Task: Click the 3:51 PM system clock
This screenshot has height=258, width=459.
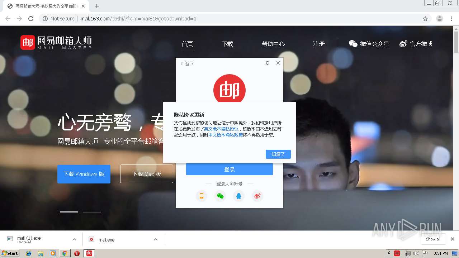Action: [x=440, y=253]
